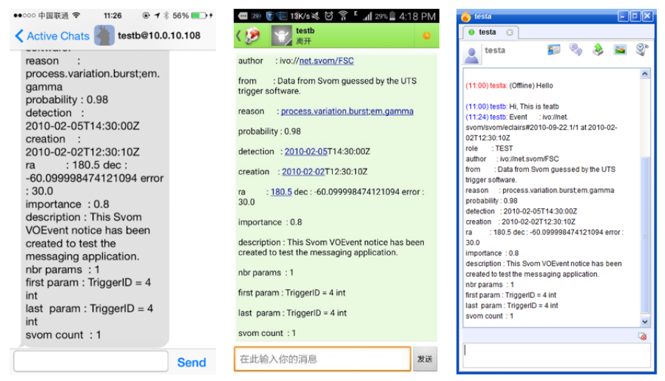The width and height of the screenshot is (665, 381).
Task: Tap the Android back chevron arrow
Action: pos(238,36)
